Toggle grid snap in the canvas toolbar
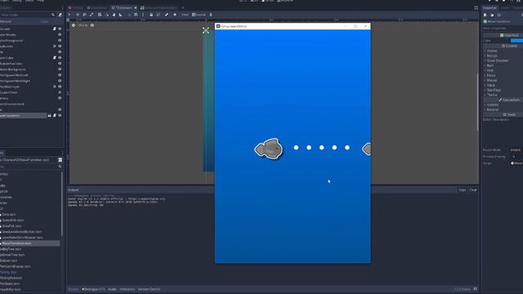Viewport: 523px width, 294px height. click(x=136, y=15)
